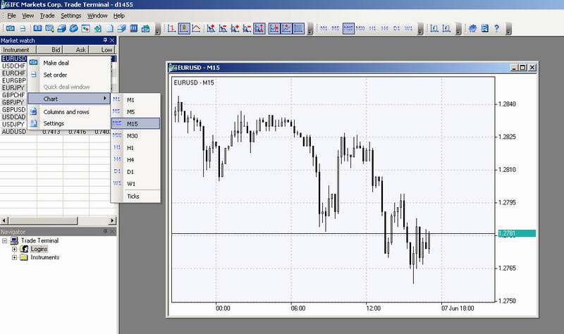
Task: Click the bar chart type toolbar icon
Action: [x=171, y=29]
